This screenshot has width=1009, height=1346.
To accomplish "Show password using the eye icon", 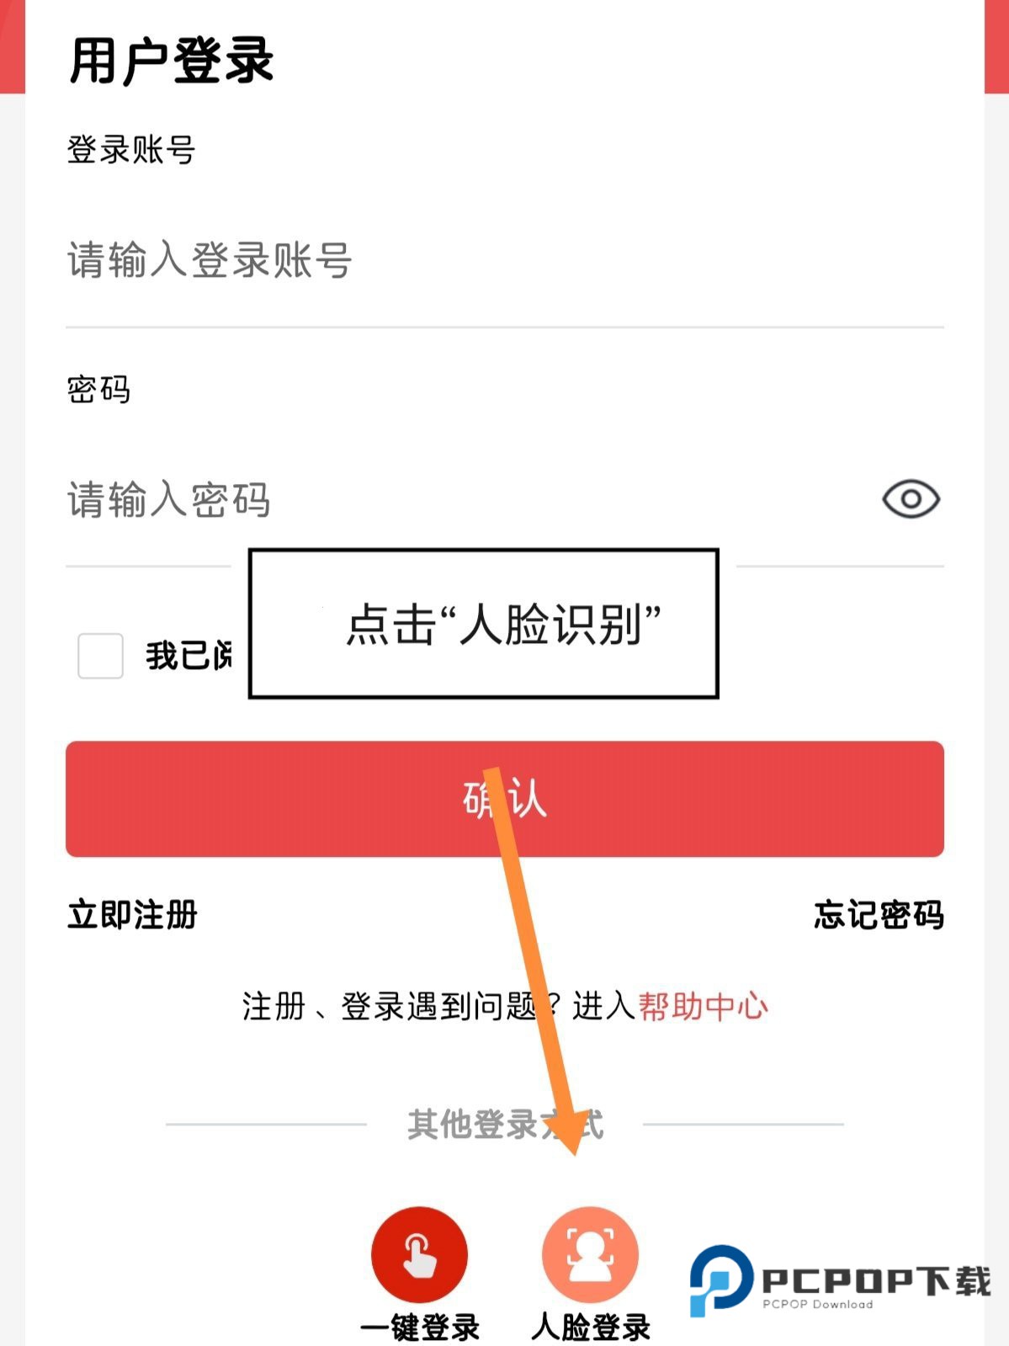I will click(911, 499).
